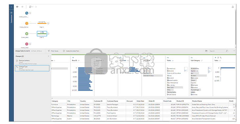Select Standard Class ship mode value

tap(153, 75)
